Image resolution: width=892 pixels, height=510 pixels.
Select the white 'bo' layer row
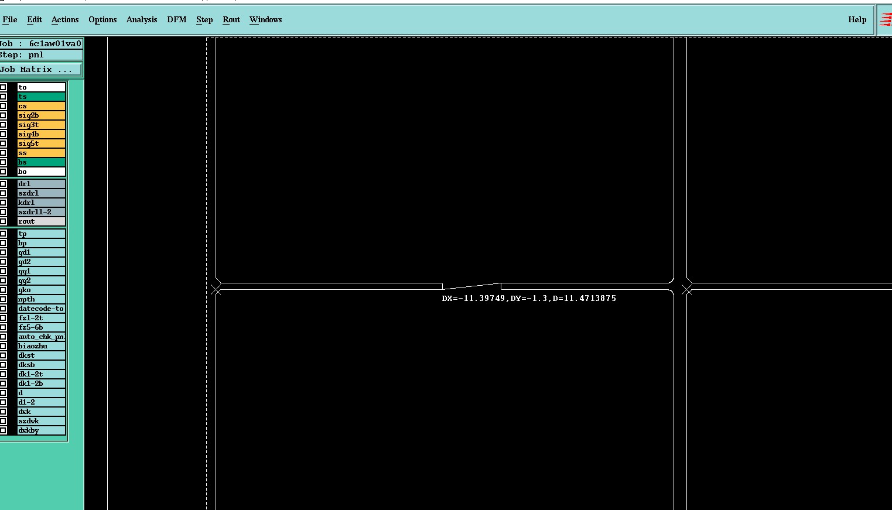tap(41, 172)
